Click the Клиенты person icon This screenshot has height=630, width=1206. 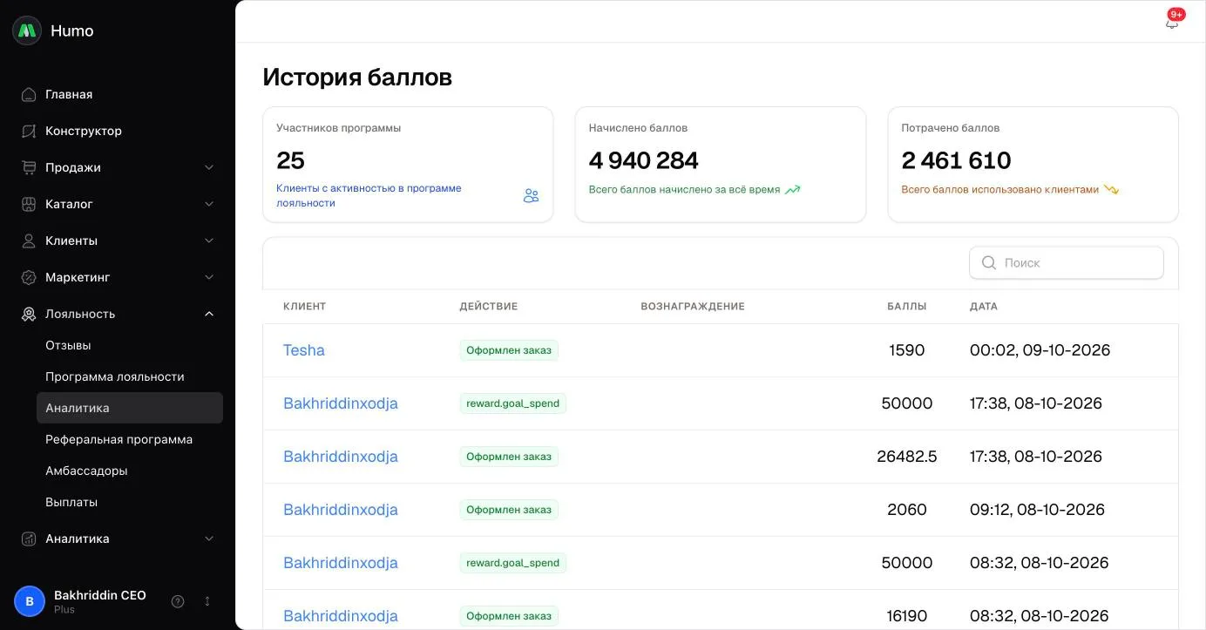[29, 240]
